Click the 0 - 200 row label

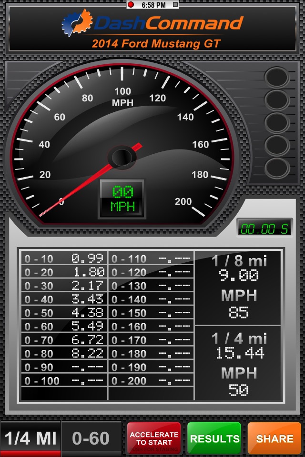[x=129, y=381]
